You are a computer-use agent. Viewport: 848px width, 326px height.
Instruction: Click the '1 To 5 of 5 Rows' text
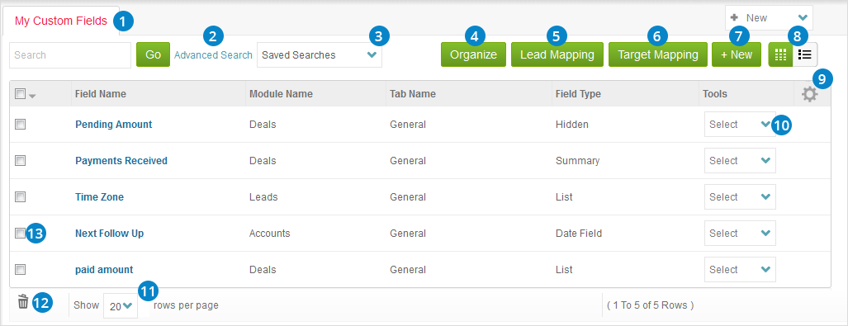650,305
